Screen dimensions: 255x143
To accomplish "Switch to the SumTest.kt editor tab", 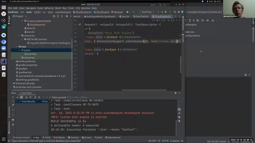I will (x=141, y=16).
